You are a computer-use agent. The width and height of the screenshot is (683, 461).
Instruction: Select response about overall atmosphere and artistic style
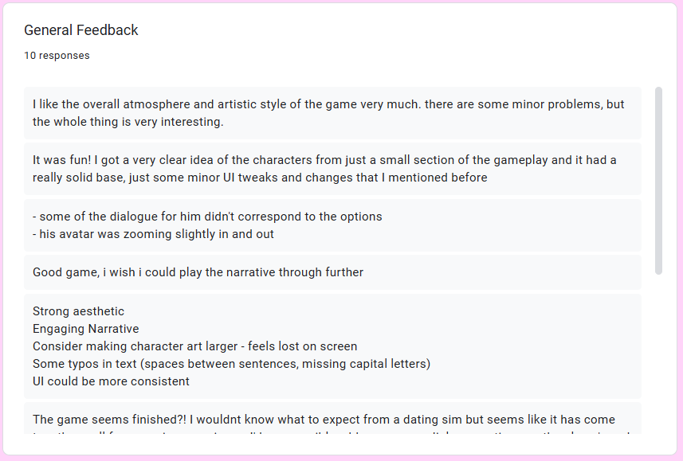click(x=332, y=113)
